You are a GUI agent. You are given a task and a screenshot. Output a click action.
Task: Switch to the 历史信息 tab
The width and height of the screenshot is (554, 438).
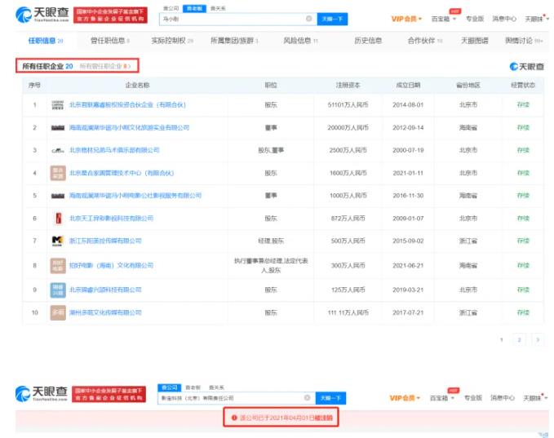[x=368, y=41]
